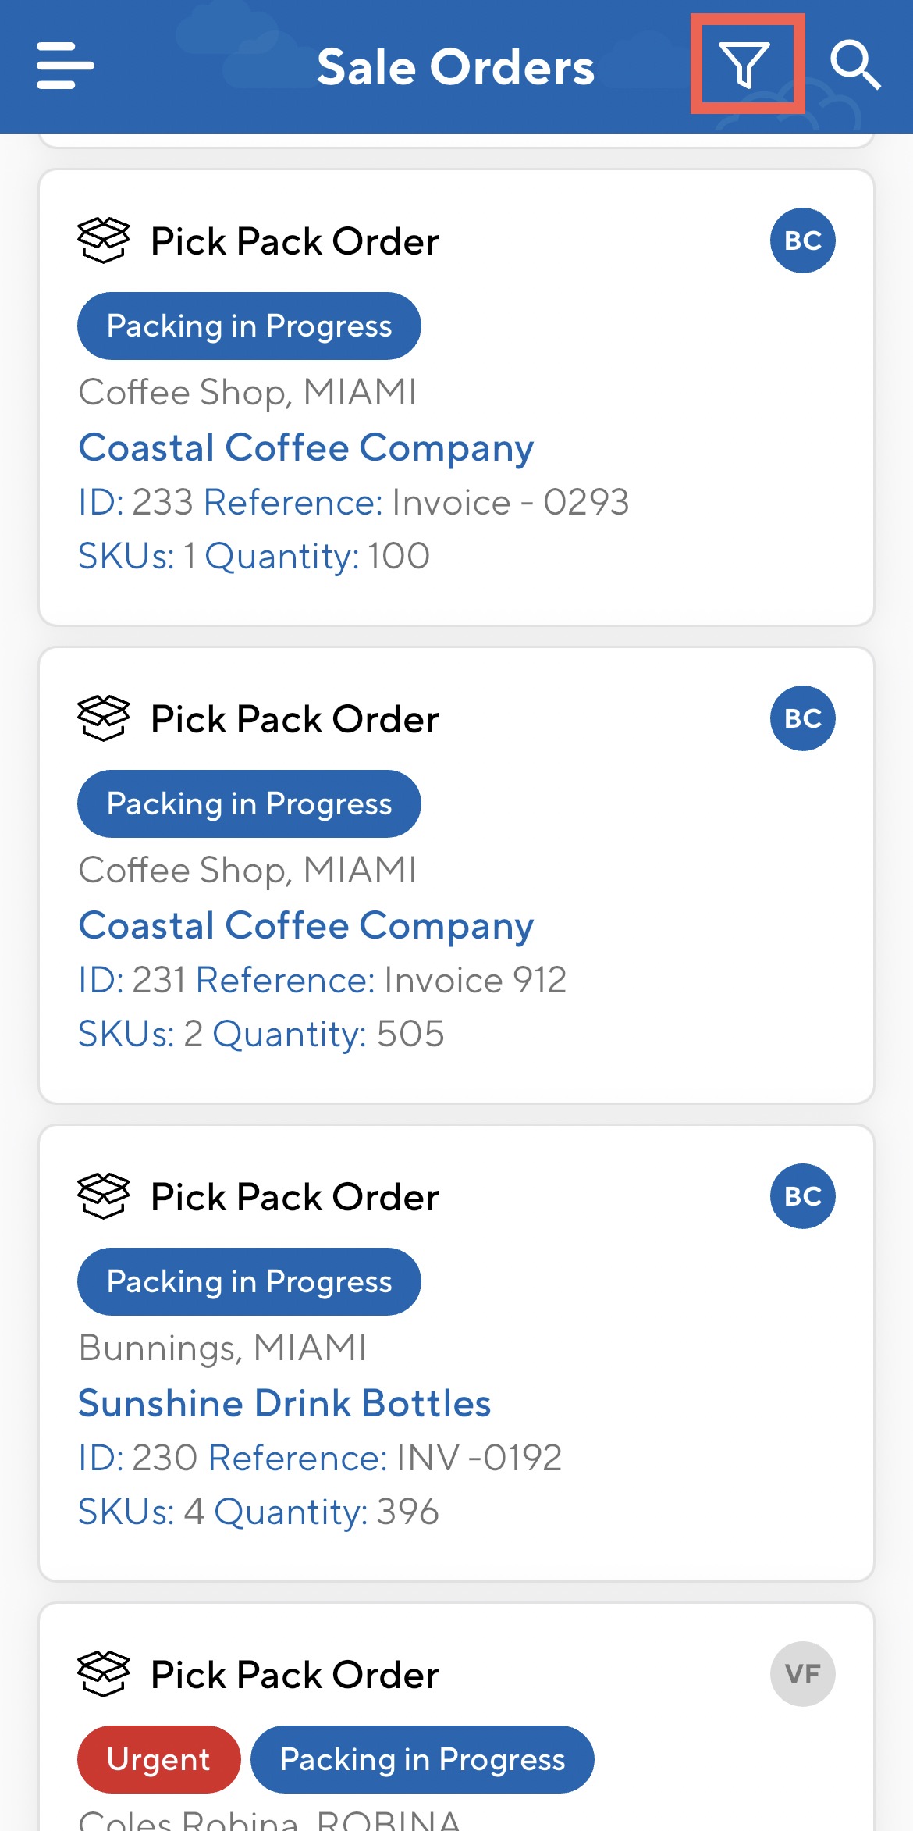913x1831 pixels.
Task: Click the box icon on the bottom Urgent order
Action: point(103,1672)
